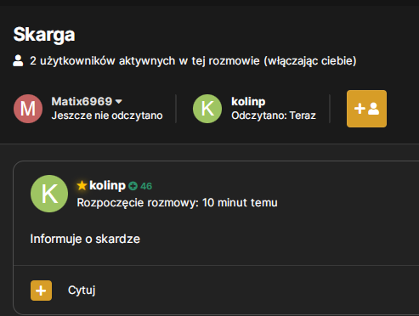Click the green reputation plus icon
Image resolution: width=419 pixels, height=316 pixels.
click(133, 186)
